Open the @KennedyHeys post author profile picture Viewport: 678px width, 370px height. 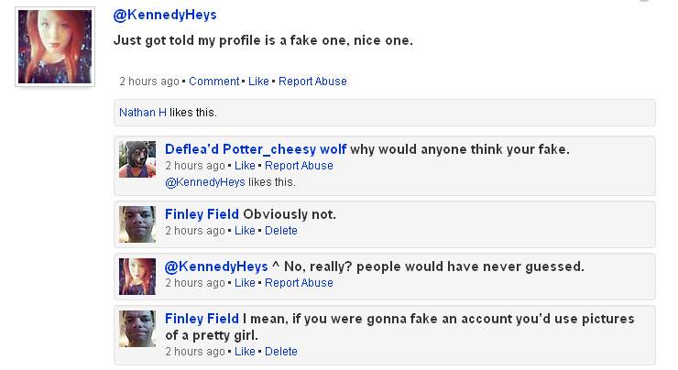click(x=54, y=48)
